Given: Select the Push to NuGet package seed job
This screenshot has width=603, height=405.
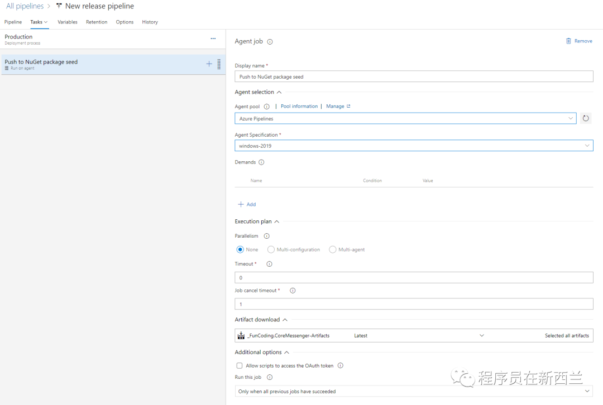Looking at the screenshot, I should [x=113, y=64].
